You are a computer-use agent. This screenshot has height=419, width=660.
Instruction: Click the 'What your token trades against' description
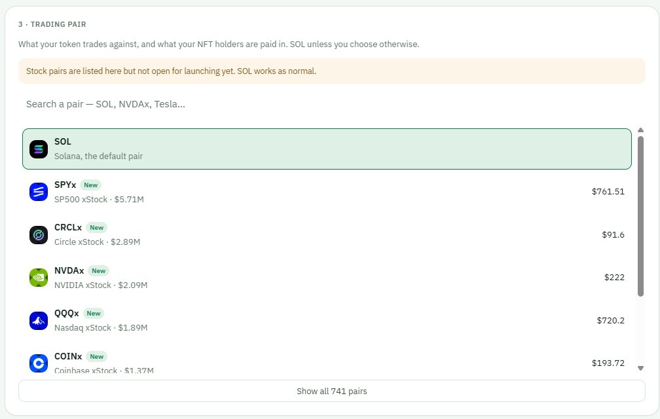(219, 44)
